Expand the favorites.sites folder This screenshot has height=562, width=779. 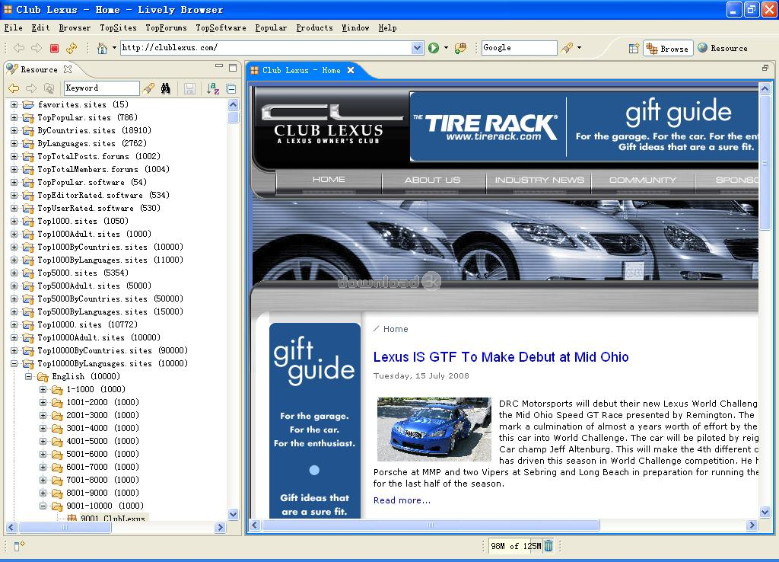tap(14, 104)
